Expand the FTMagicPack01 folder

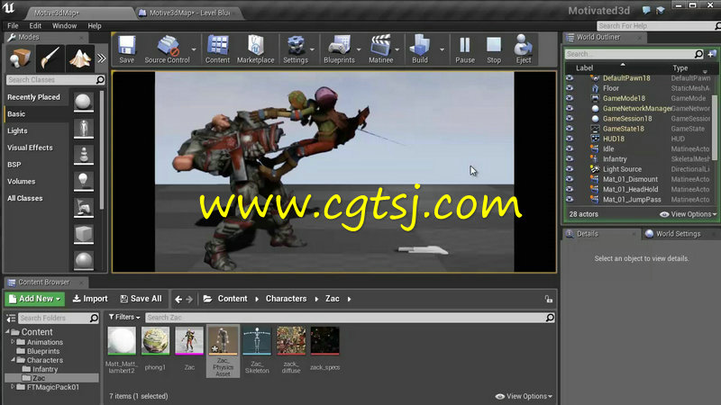[x=13, y=387]
